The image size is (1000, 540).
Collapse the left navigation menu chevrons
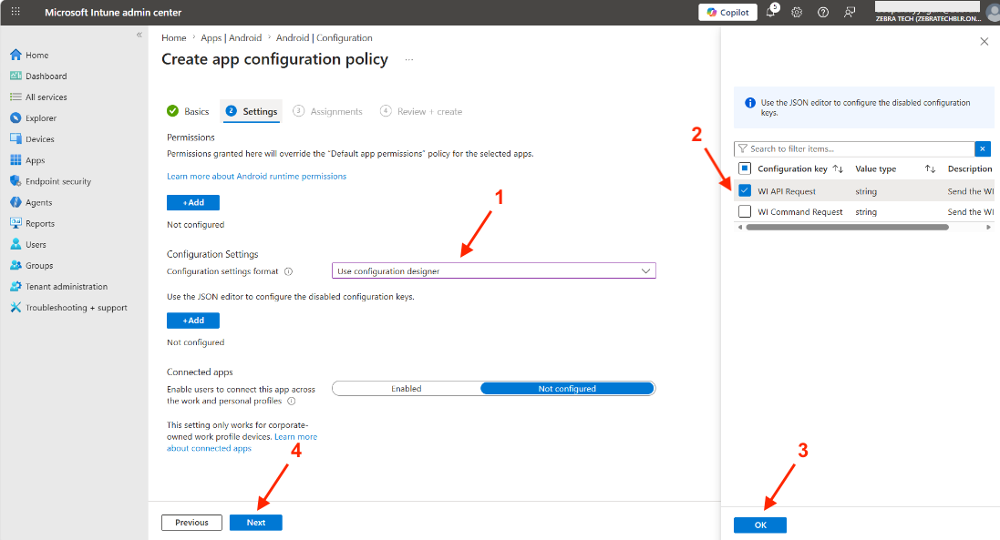click(x=139, y=35)
